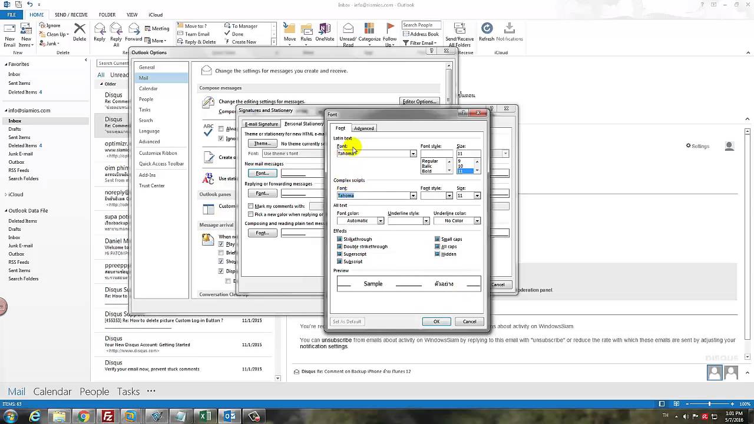This screenshot has height=424, width=754.
Task: Toggle the Mark my comments with checkbox
Action: (251, 206)
